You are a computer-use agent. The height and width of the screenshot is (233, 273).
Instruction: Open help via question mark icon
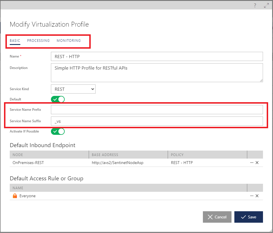pos(255,5)
